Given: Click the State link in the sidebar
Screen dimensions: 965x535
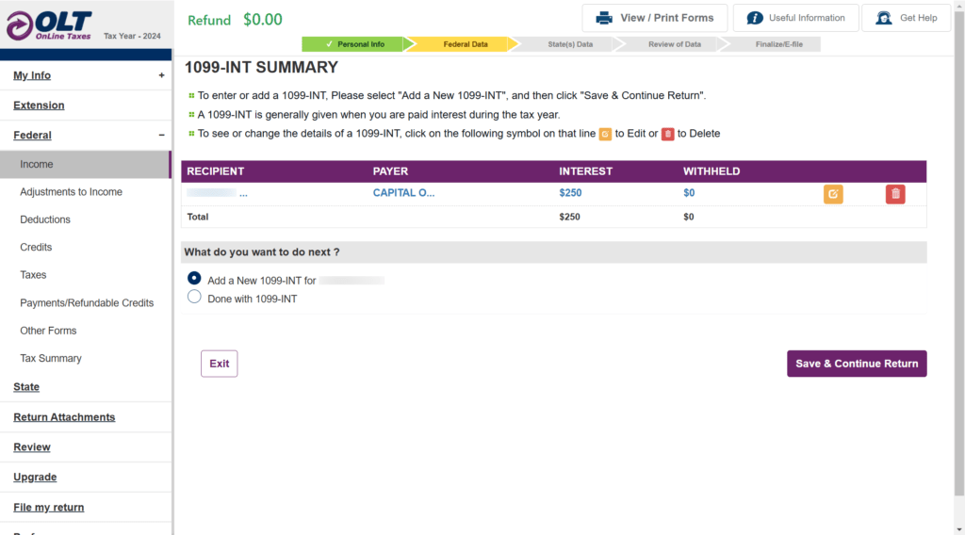Looking at the screenshot, I should coord(26,387).
